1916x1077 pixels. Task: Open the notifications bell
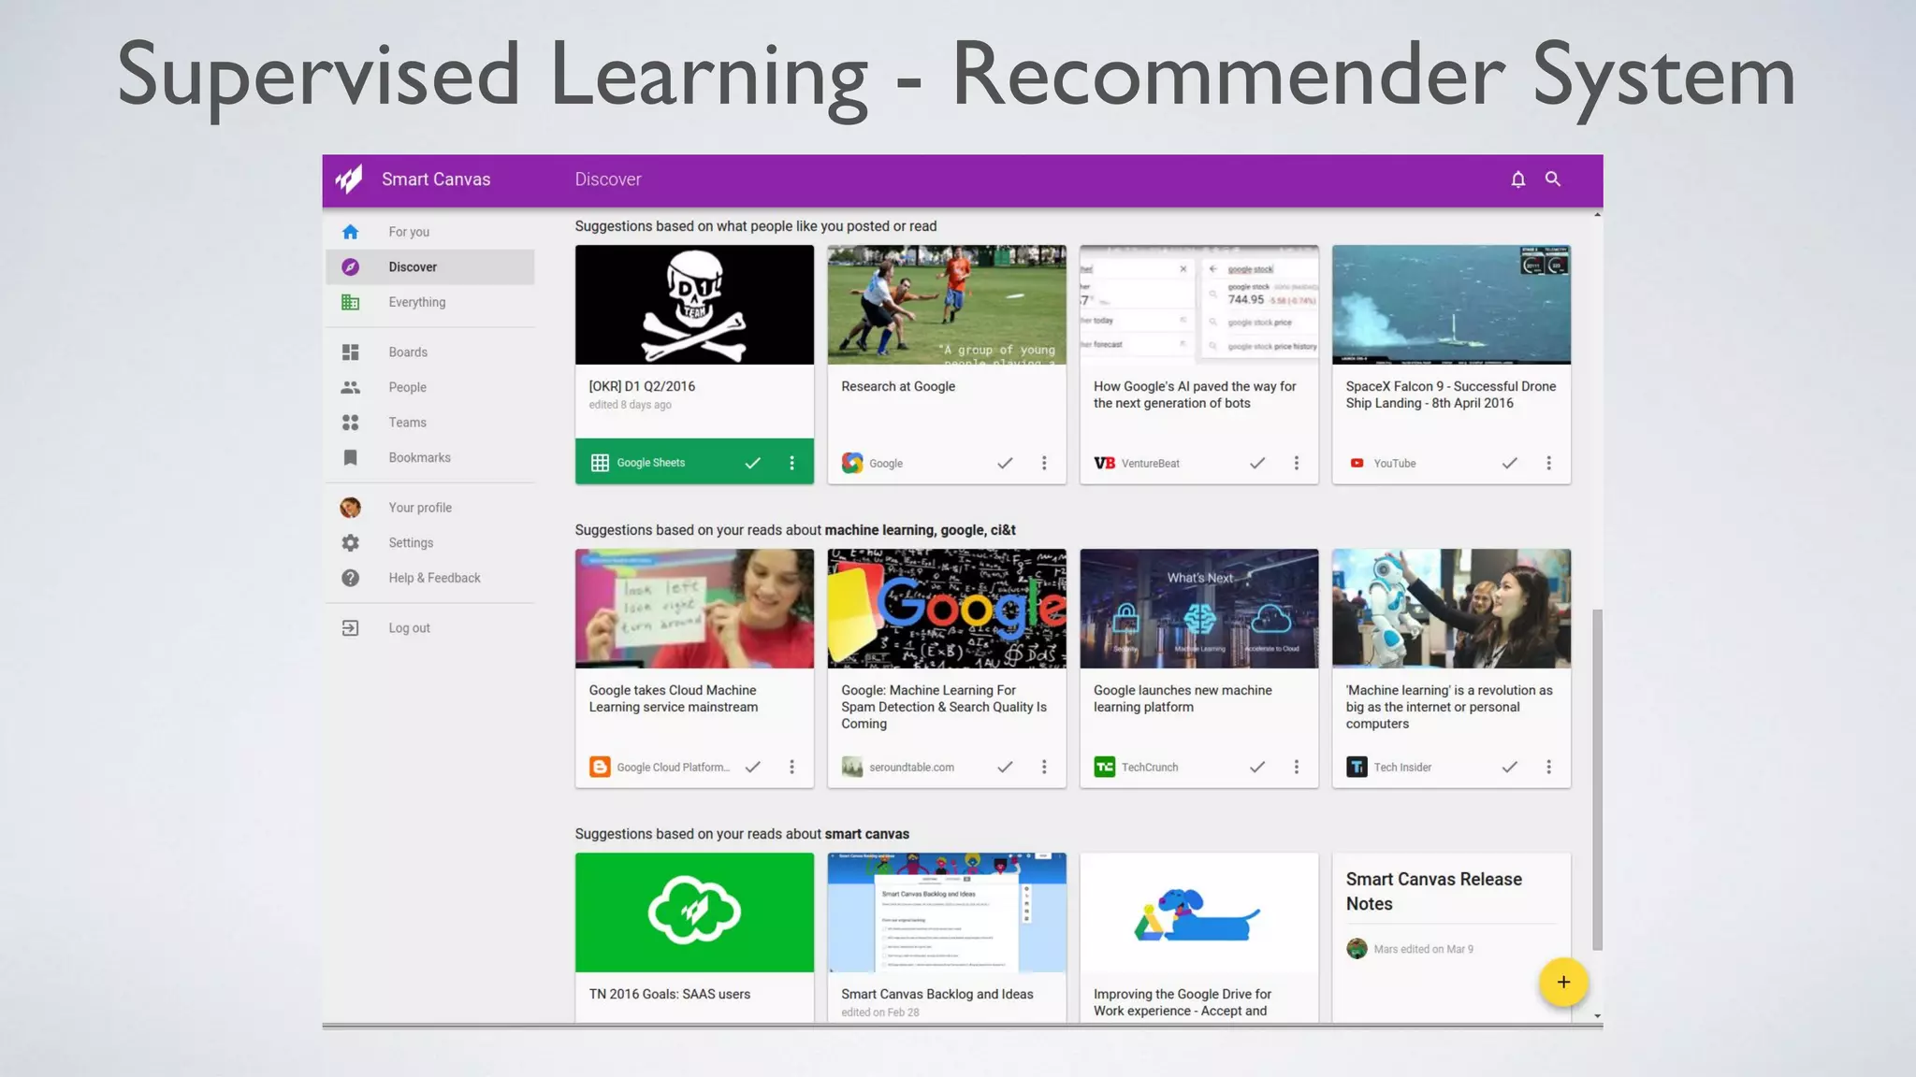coord(1518,179)
